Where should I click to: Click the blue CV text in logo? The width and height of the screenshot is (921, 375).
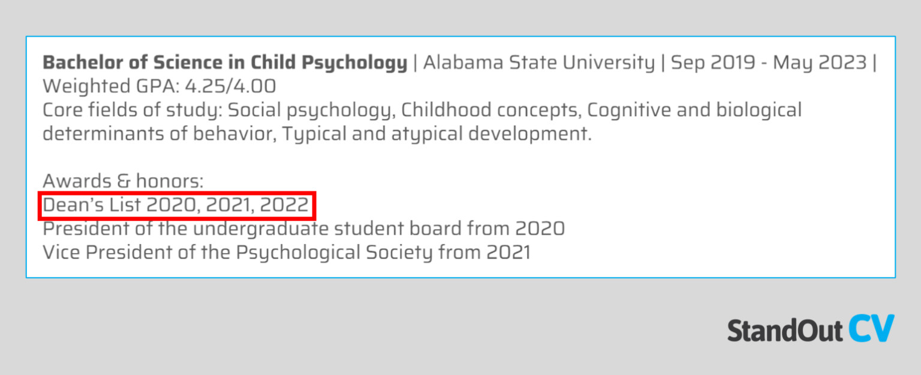click(871, 329)
